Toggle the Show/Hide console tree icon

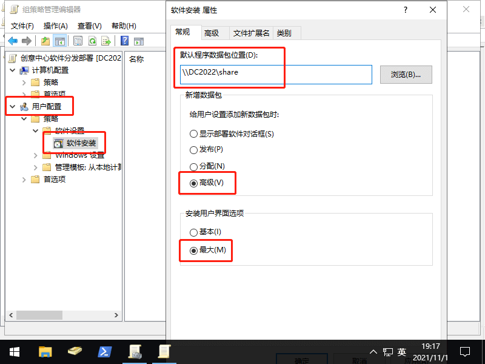click(59, 41)
